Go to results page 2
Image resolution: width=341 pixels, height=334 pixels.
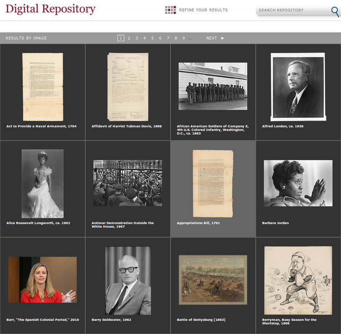coord(129,38)
